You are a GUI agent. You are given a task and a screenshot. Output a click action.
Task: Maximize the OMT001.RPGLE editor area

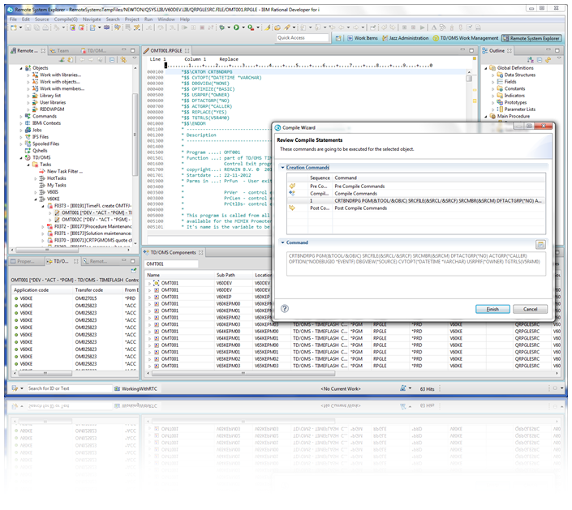471,50
